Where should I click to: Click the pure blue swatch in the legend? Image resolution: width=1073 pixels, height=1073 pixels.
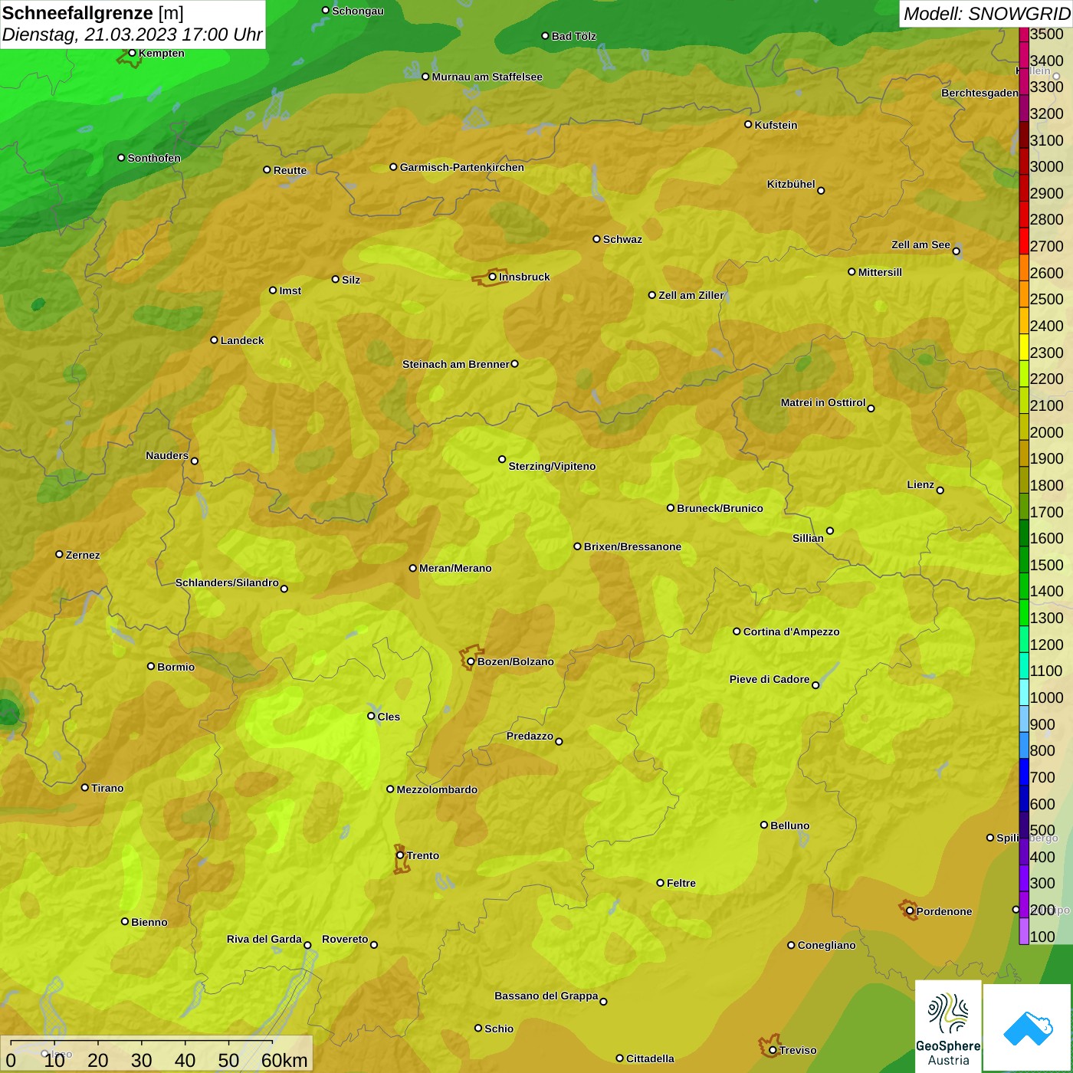(x=1024, y=772)
